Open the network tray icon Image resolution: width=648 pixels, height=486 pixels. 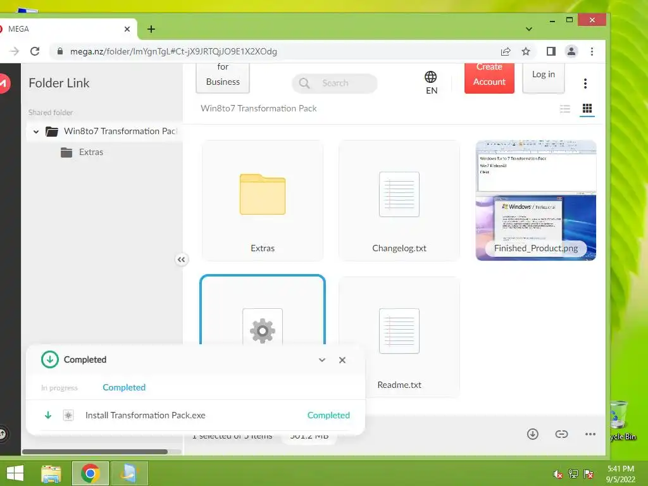pyautogui.click(x=573, y=473)
